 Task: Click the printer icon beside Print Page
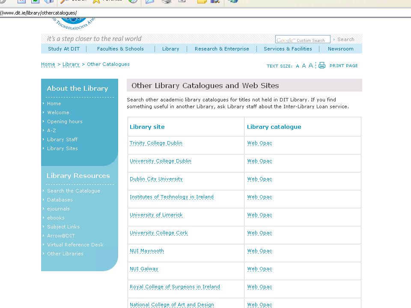[x=322, y=65]
